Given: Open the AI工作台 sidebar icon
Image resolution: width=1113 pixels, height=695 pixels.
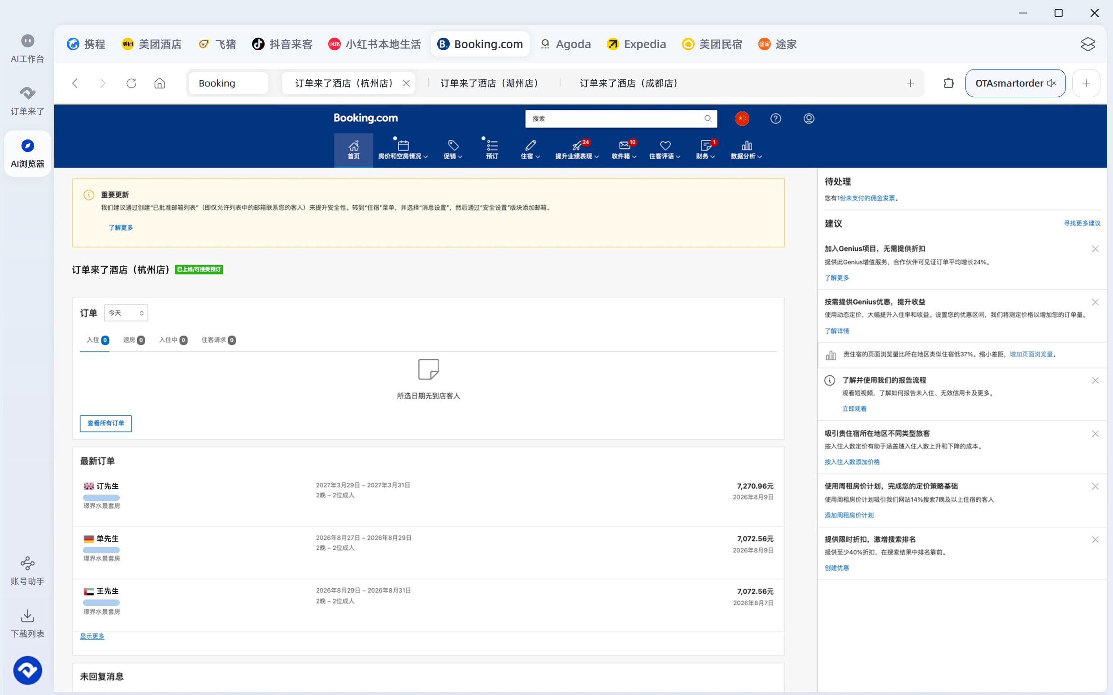Looking at the screenshot, I should point(28,48).
